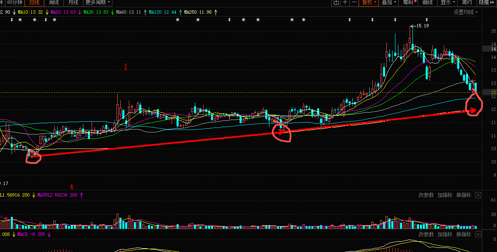Select the MA60:13.11 legend entry

(x=128, y=12)
